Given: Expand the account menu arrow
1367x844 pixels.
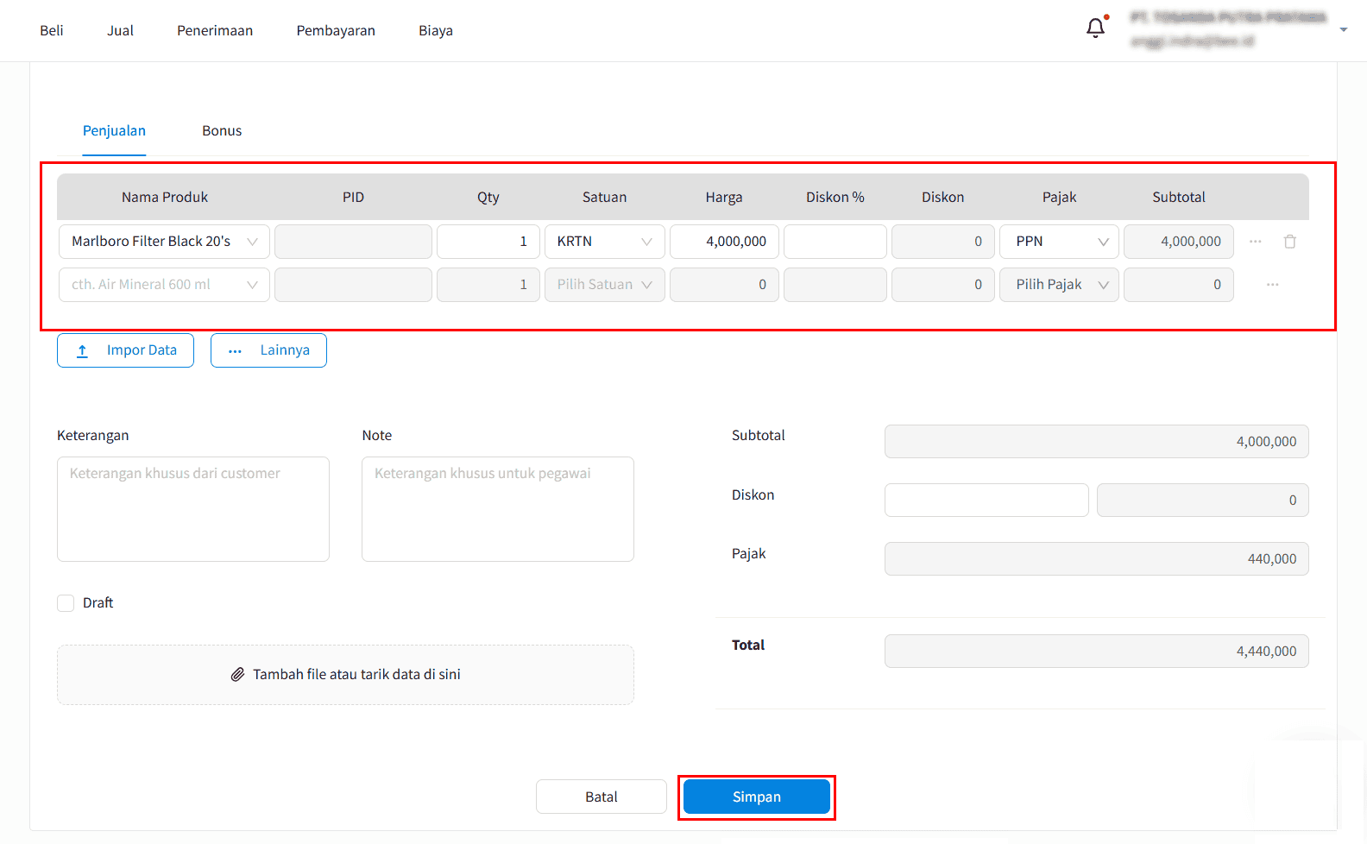Looking at the screenshot, I should click(x=1344, y=30).
